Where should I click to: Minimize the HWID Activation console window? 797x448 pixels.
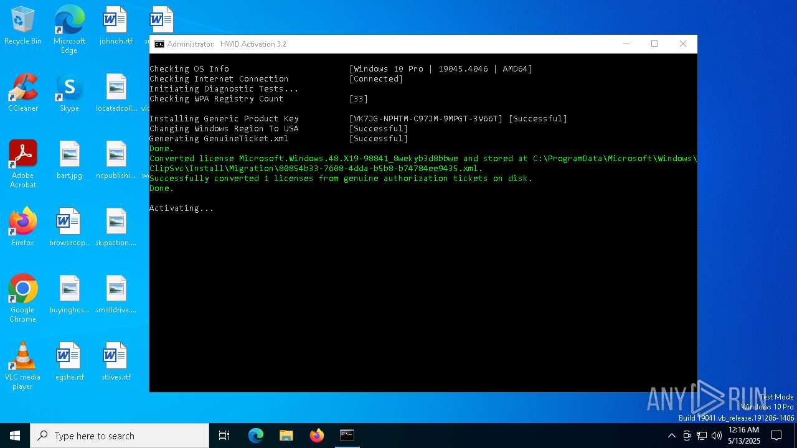(626, 44)
